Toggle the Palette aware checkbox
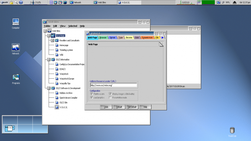Viewport: 251px width, 141px height. click(92, 94)
